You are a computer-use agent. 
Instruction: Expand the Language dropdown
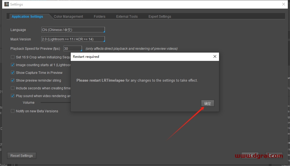(x=73, y=30)
